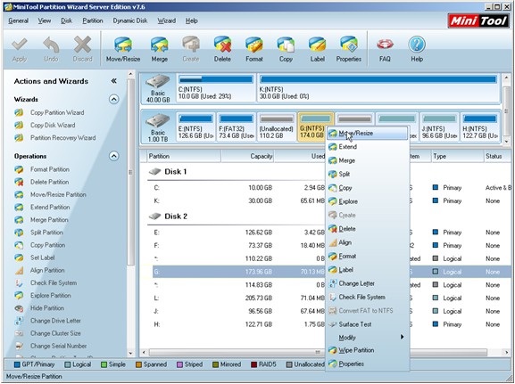
Task: Click the Undo arrow icon
Action: [51, 45]
